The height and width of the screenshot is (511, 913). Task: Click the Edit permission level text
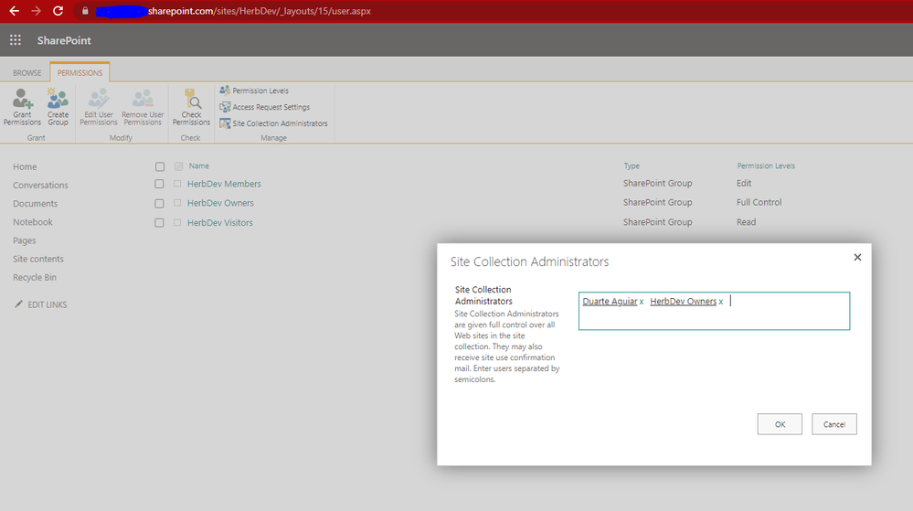[x=744, y=183]
